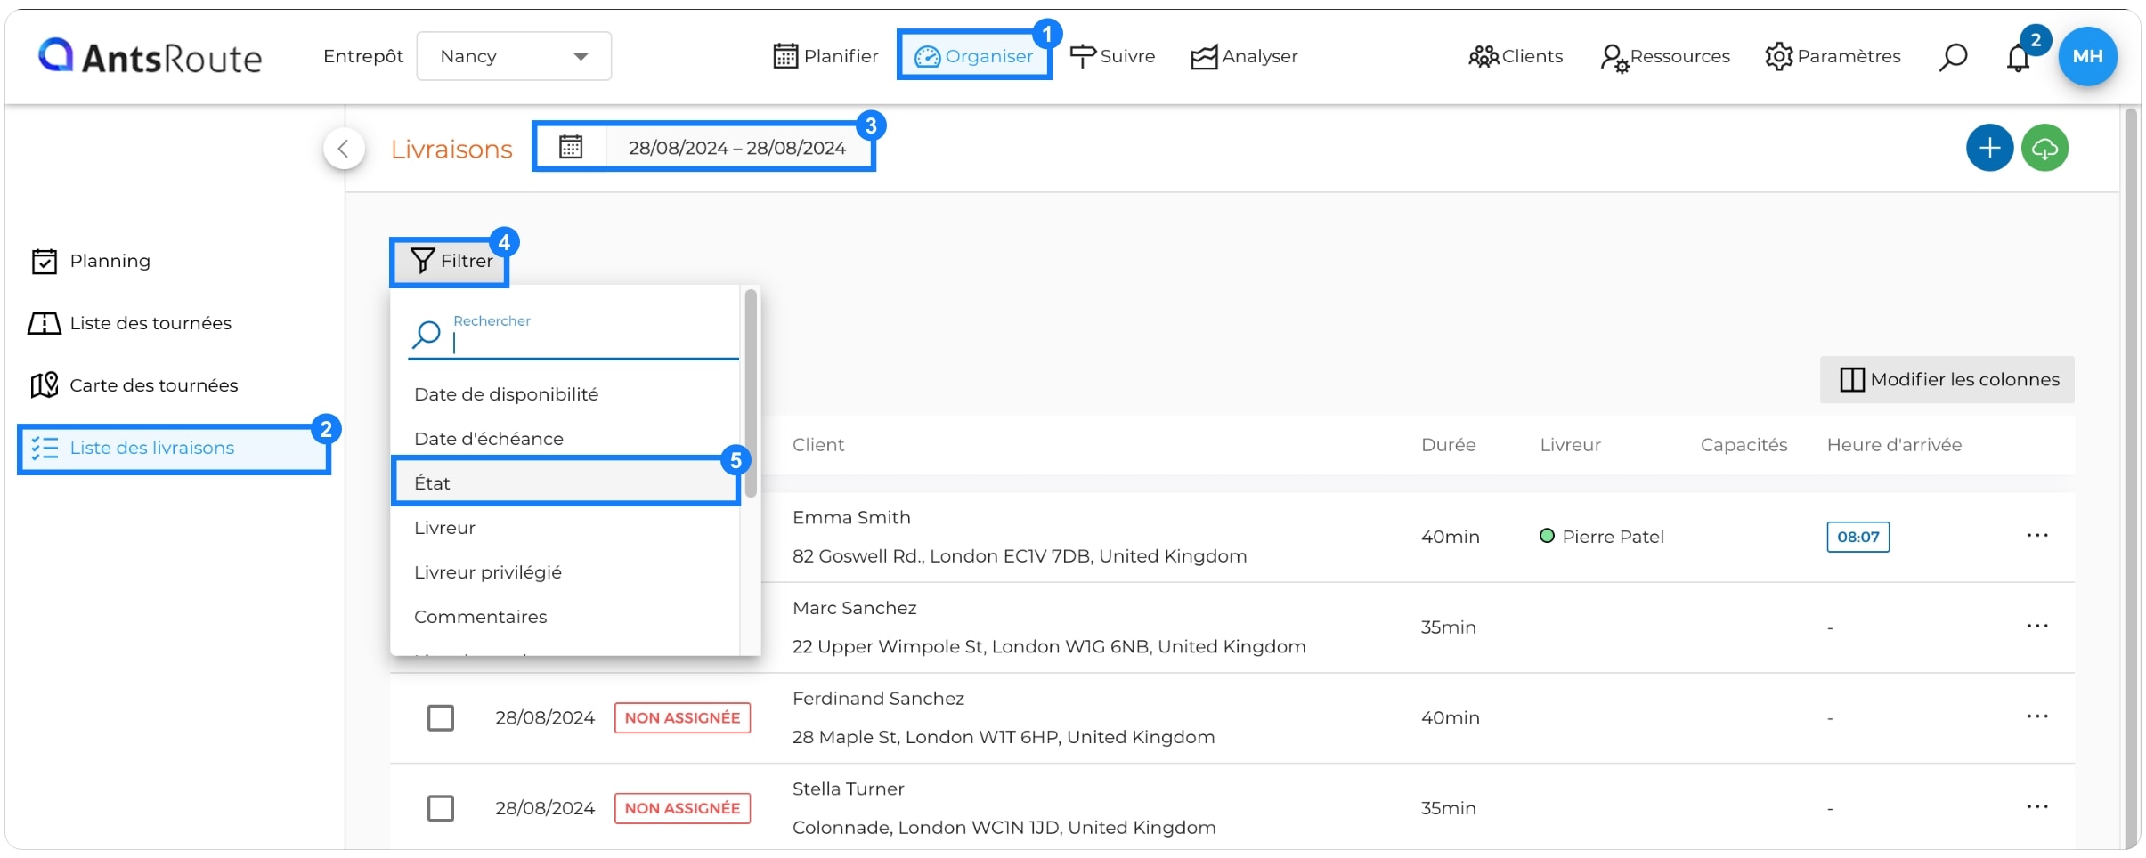Switch to the Organiser tab
Viewport: 2146px width, 858px height.
click(974, 56)
